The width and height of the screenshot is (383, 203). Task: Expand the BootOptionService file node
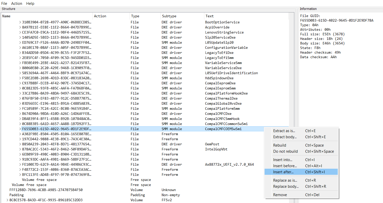click(20, 22)
